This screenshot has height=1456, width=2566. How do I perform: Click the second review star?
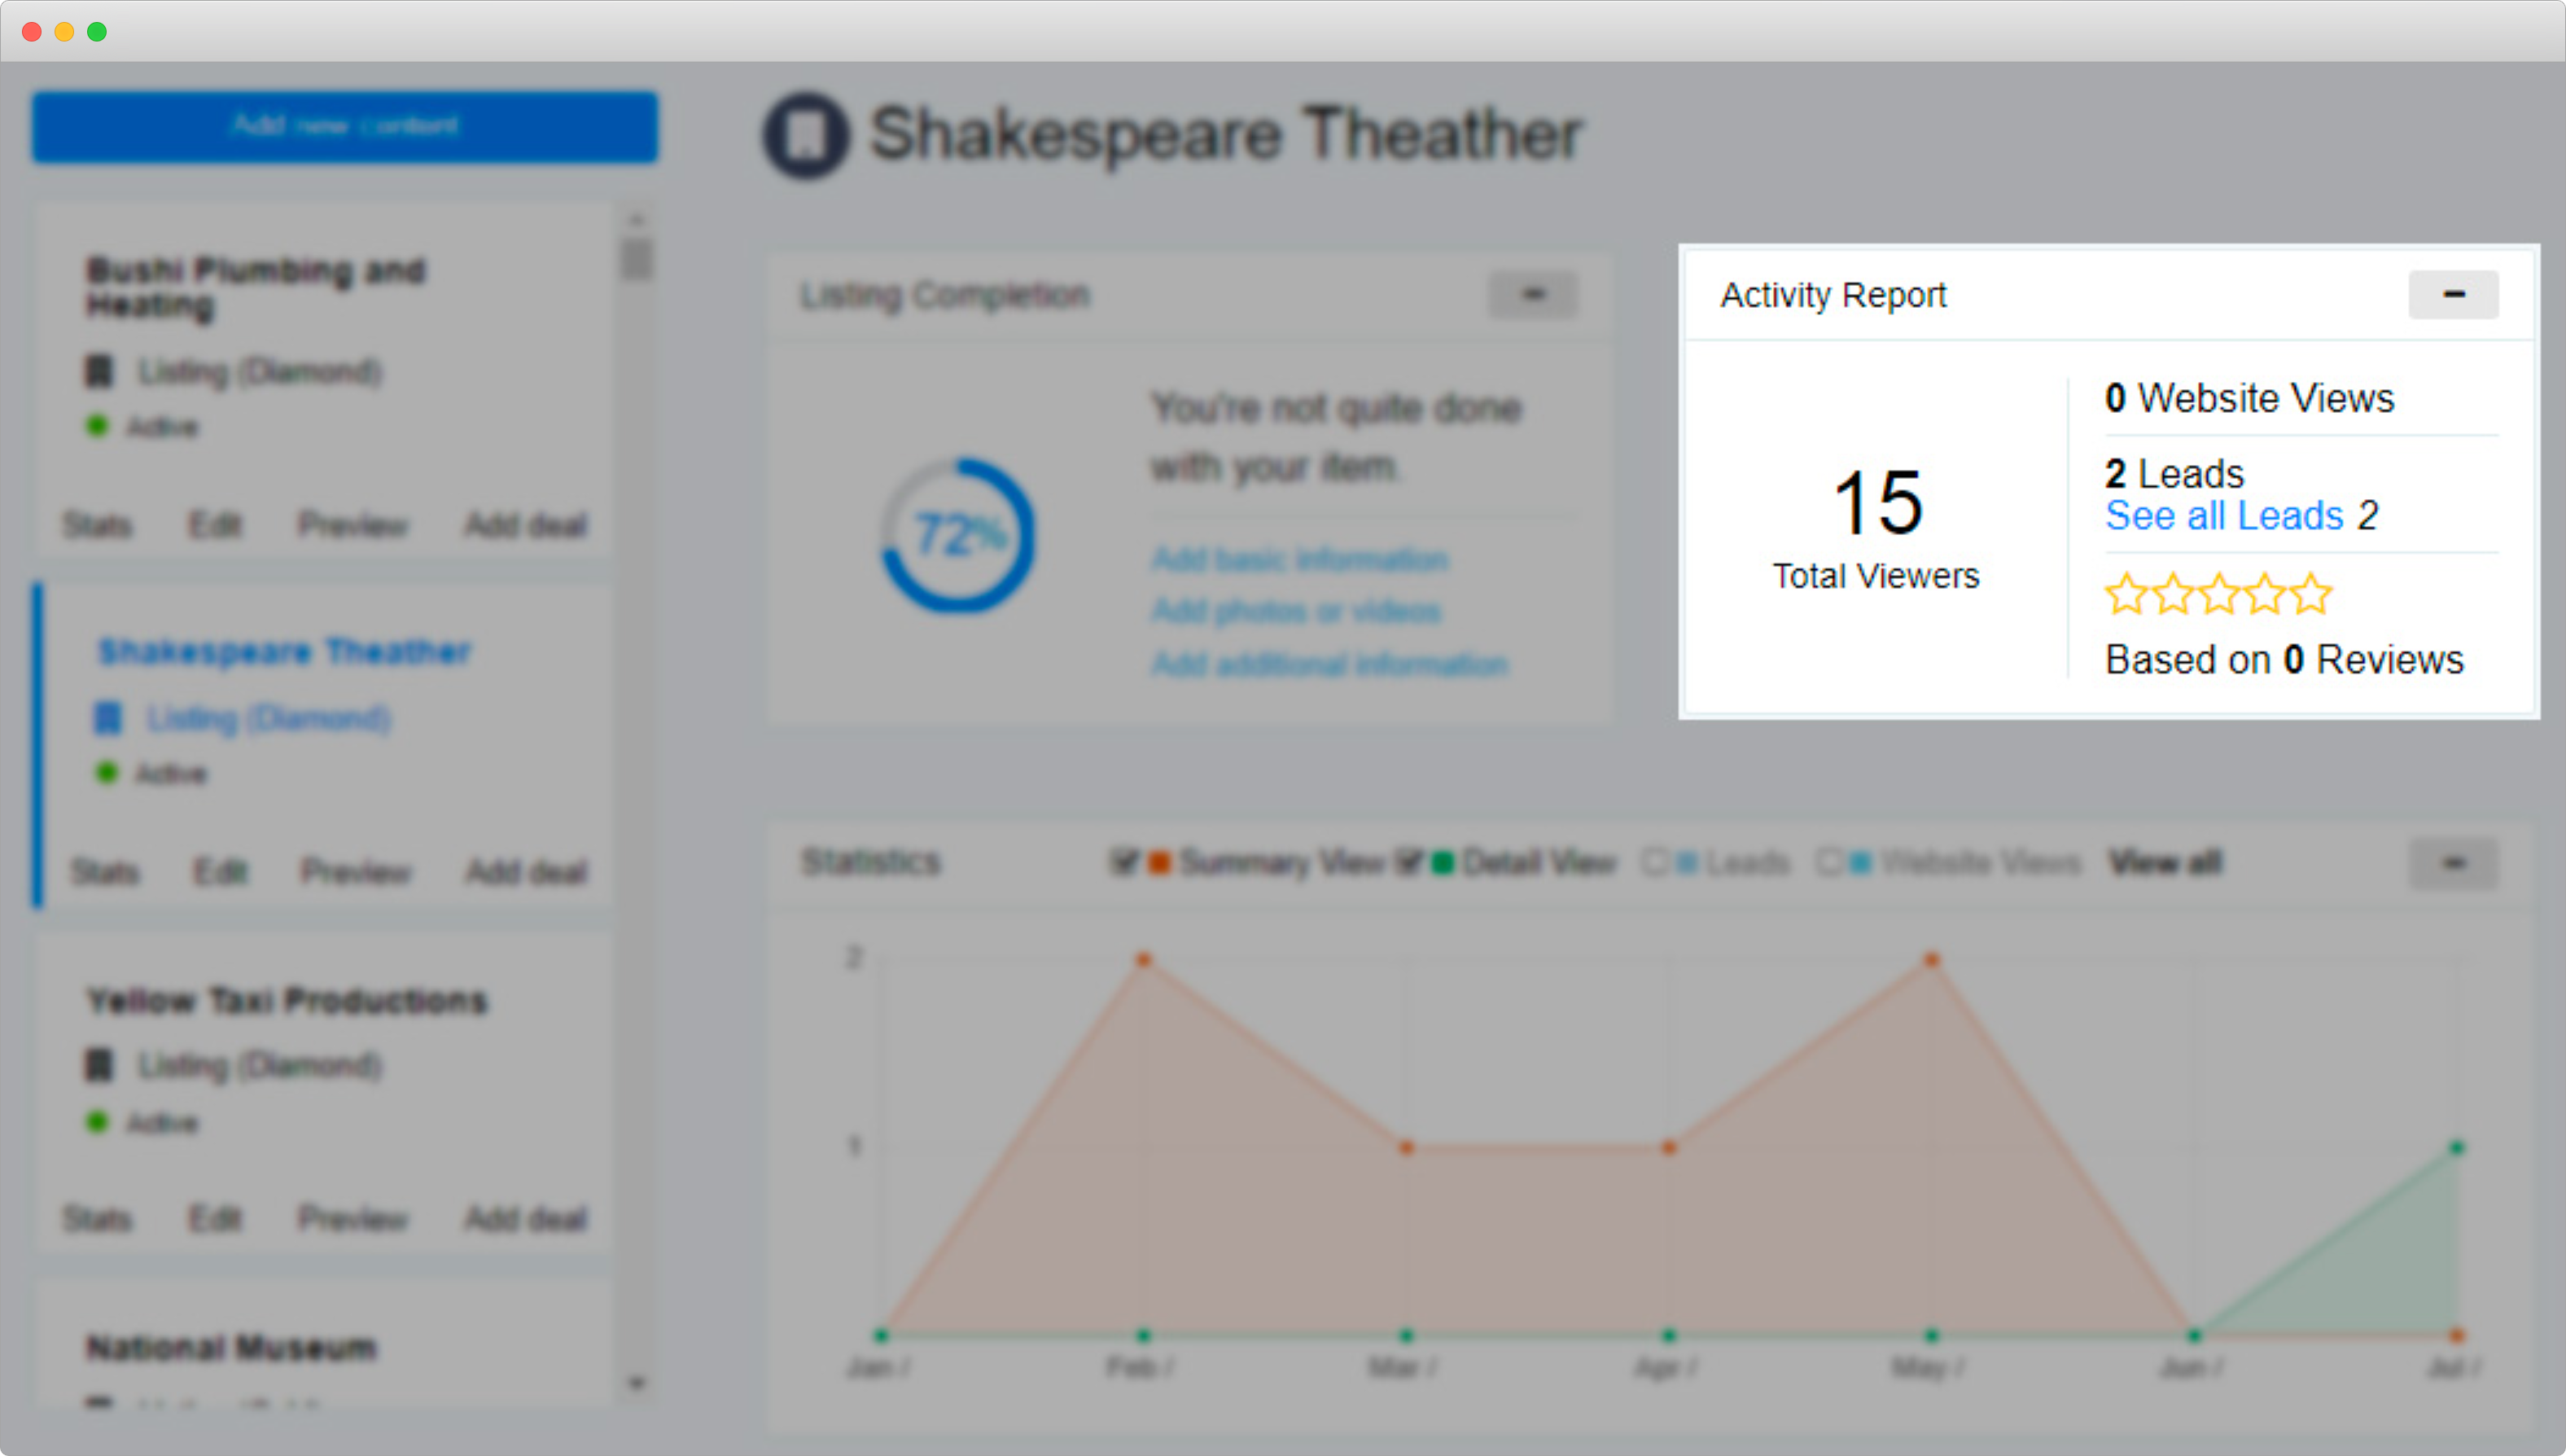(x=2173, y=594)
